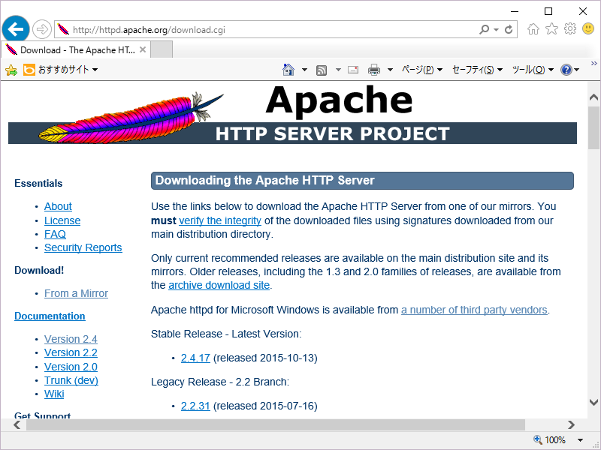Click the horizontal scrollbar right arrow
Viewport: 601px width, 450px height.
click(571, 424)
